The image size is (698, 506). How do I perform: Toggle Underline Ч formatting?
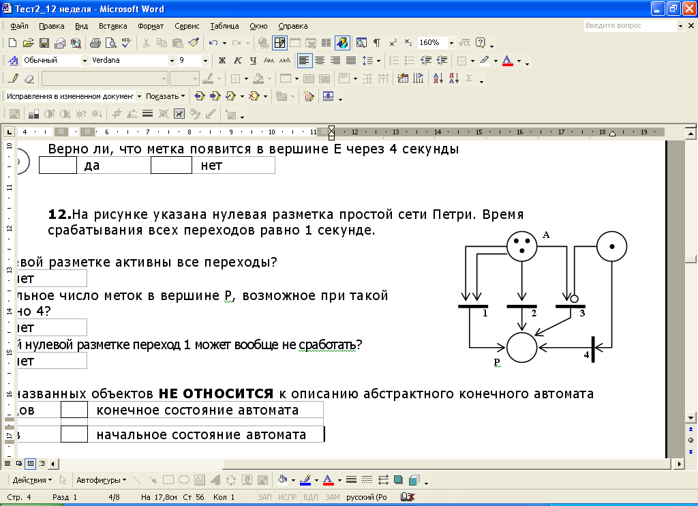[254, 61]
